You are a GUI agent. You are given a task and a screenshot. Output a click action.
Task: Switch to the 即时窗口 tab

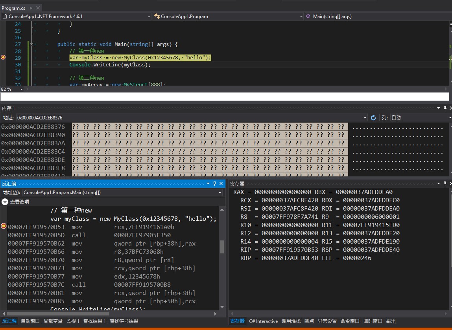point(373,321)
